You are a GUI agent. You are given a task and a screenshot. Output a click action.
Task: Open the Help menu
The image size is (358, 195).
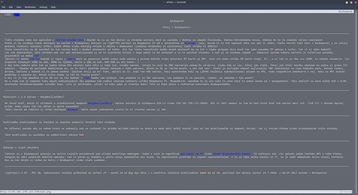click(53, 7)
